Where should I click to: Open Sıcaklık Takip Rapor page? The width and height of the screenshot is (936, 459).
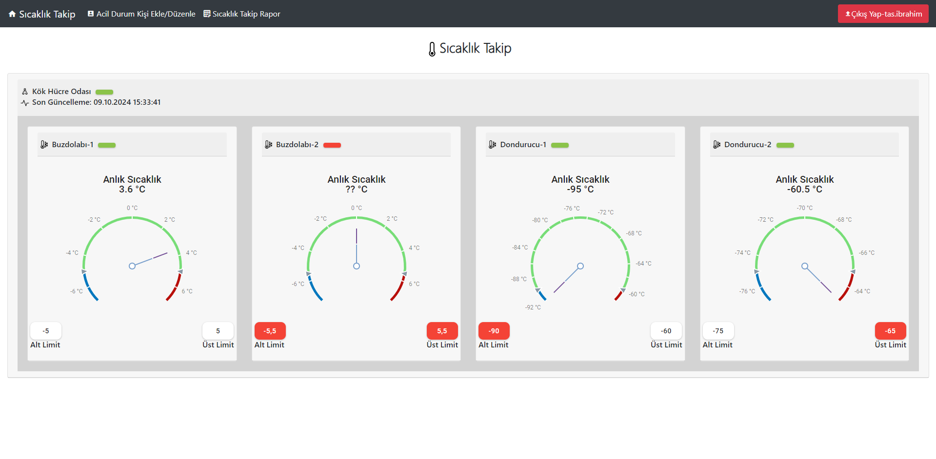[x=242, y=14]
